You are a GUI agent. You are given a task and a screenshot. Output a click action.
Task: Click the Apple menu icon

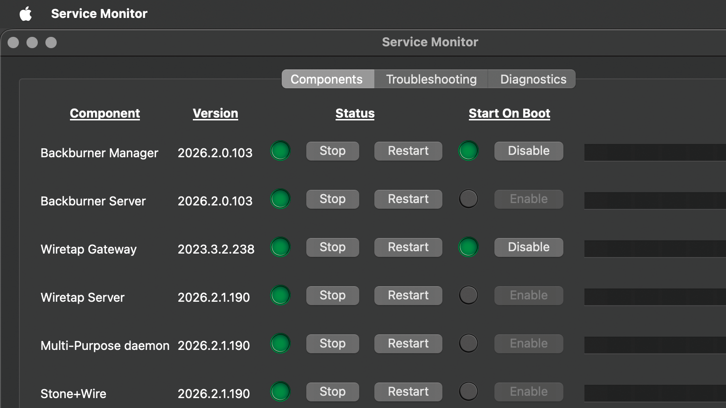(26, 14)
